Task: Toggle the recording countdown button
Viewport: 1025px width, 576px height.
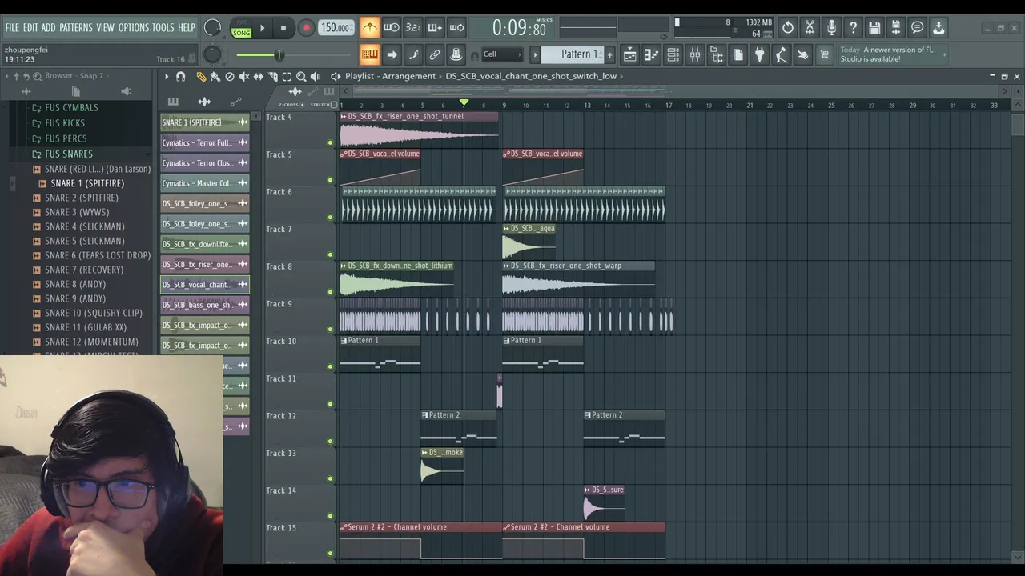Action: point(412,28)
